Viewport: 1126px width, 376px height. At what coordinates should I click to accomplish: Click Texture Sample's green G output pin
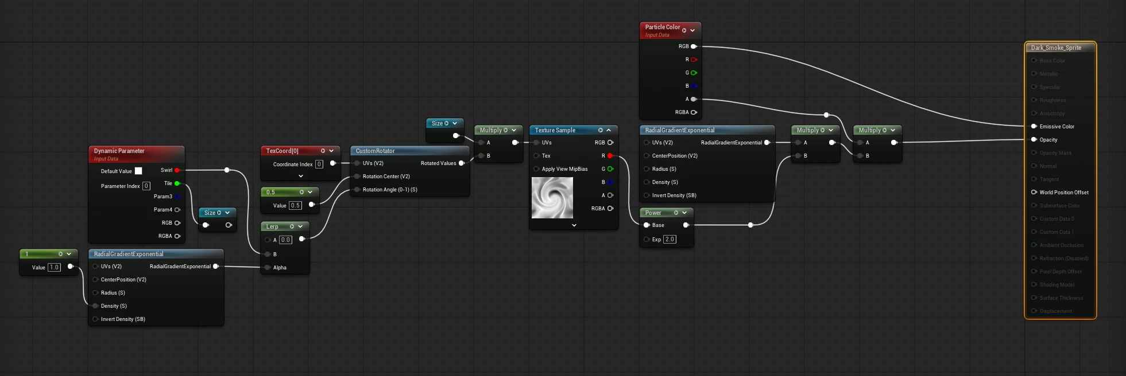click(x=610, y=169)
